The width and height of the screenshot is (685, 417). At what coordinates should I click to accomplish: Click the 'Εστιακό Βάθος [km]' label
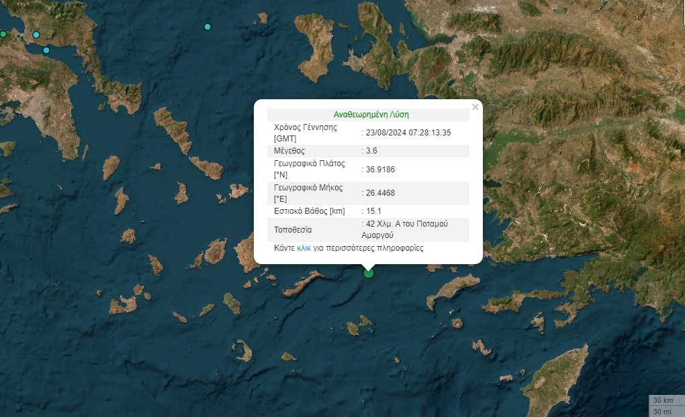pyautogui.click(x=310, y=211)
